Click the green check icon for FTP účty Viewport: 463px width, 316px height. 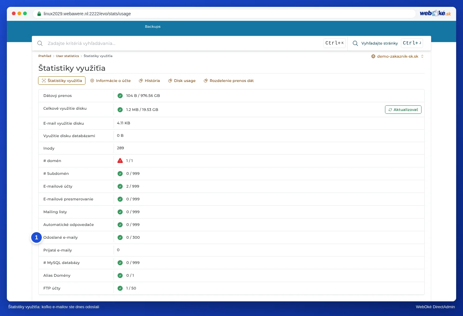[x=120, y=288]
